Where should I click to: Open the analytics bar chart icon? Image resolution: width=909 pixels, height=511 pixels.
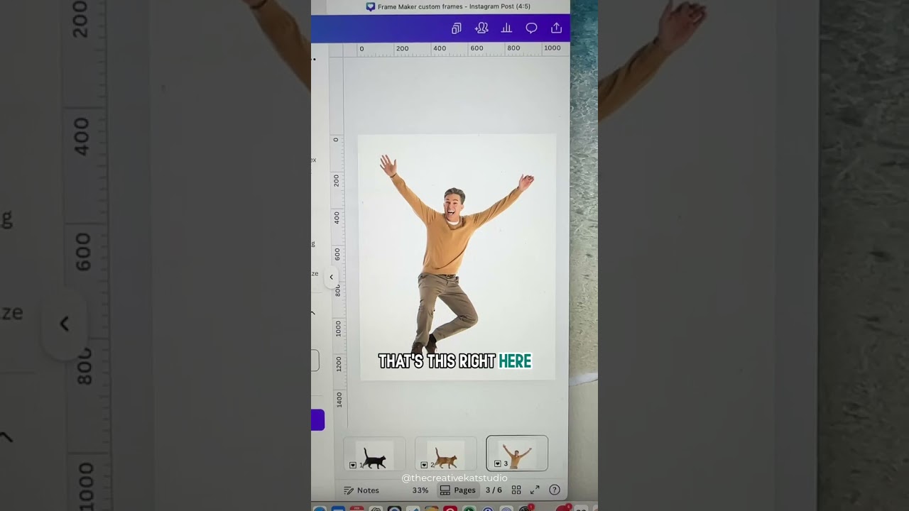pos(506,28)
